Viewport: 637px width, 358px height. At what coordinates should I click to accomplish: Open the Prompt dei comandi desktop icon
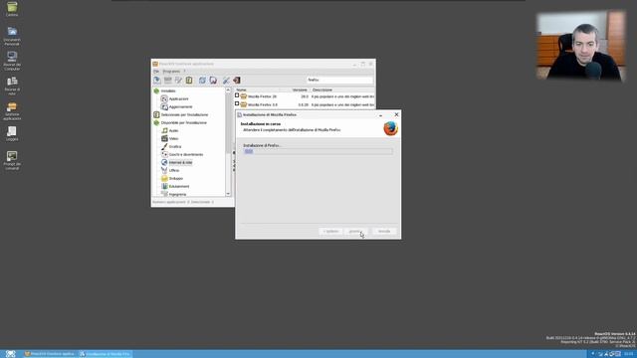pos(12,160)
